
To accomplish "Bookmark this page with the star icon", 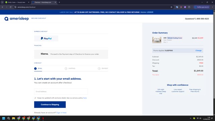I will (x=171, y=7).
